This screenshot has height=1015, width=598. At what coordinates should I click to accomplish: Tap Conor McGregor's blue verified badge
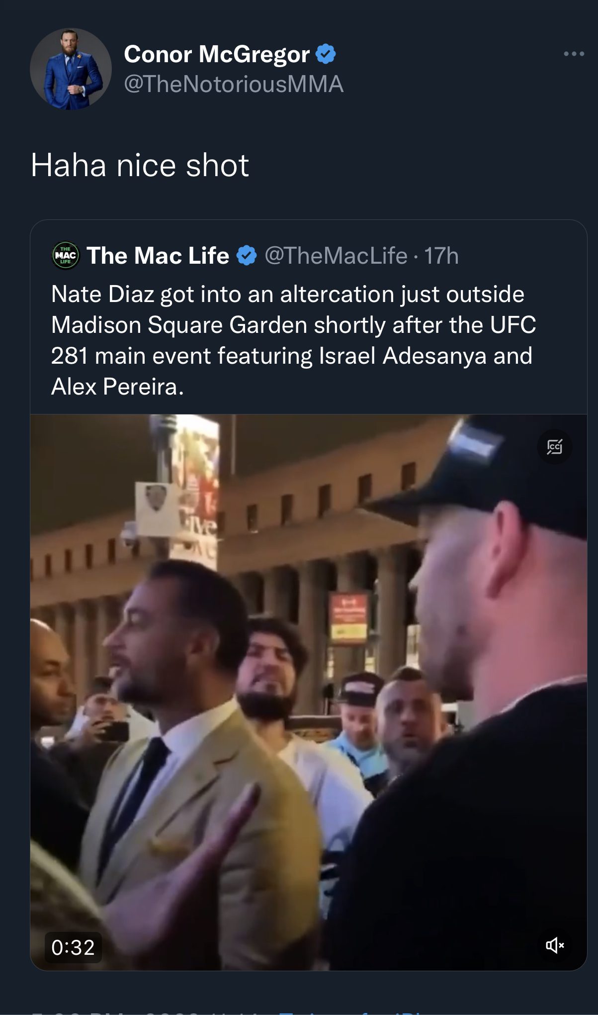(x=326, y=54)
